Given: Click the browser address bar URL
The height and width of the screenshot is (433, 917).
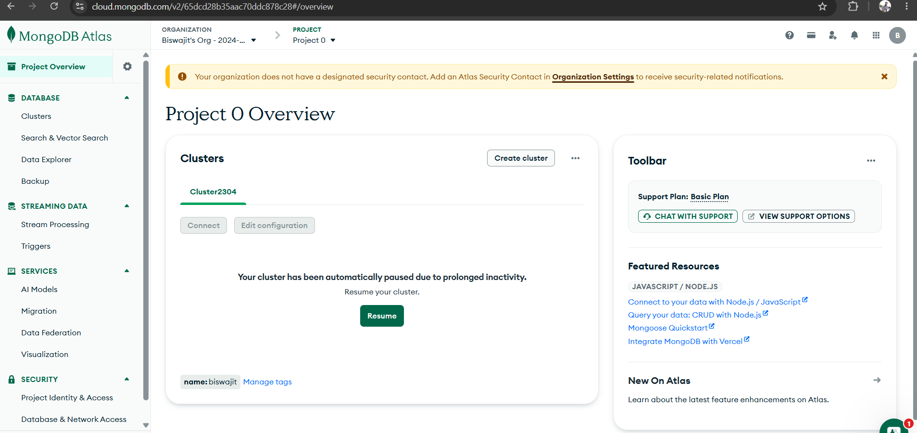Looking at the screenshot, I should tap(213, 7).
